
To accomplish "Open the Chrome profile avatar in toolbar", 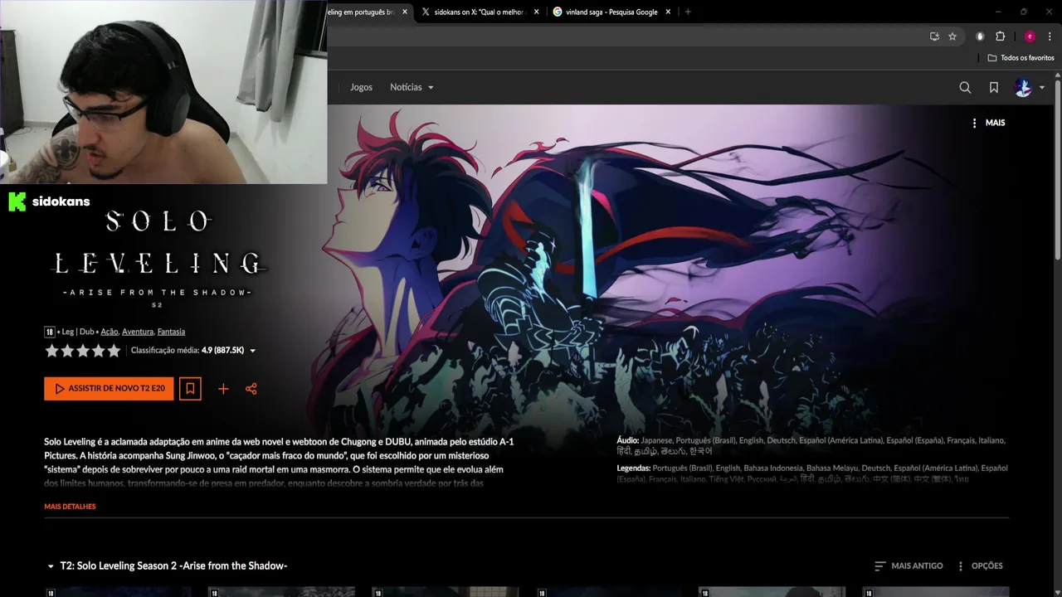I will [x=1030, y=36].
